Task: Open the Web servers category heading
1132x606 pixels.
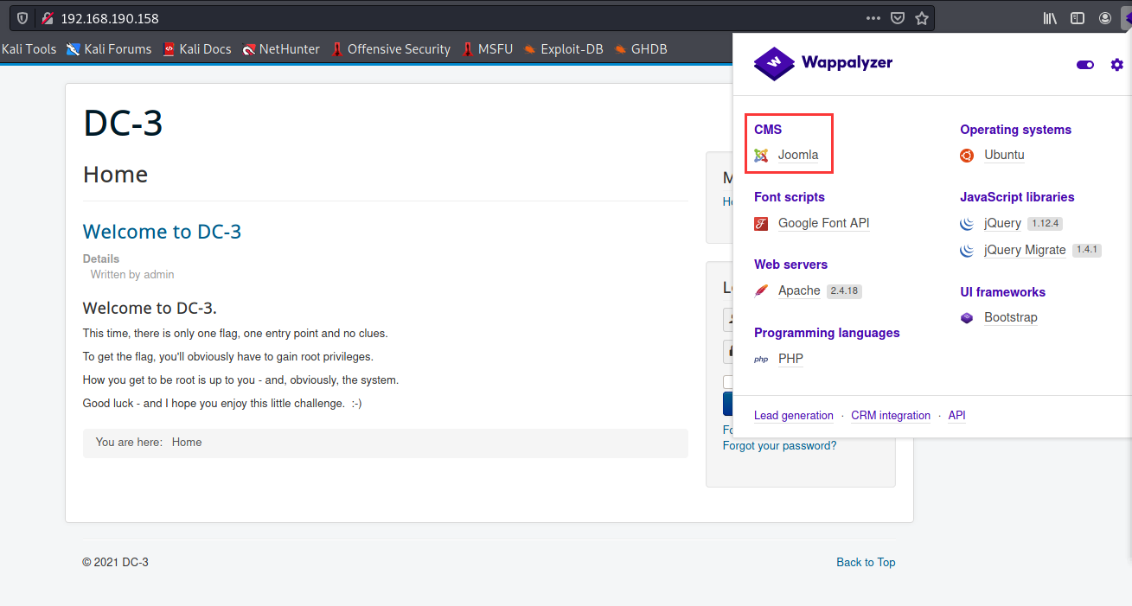Action: tap(790, 265)
